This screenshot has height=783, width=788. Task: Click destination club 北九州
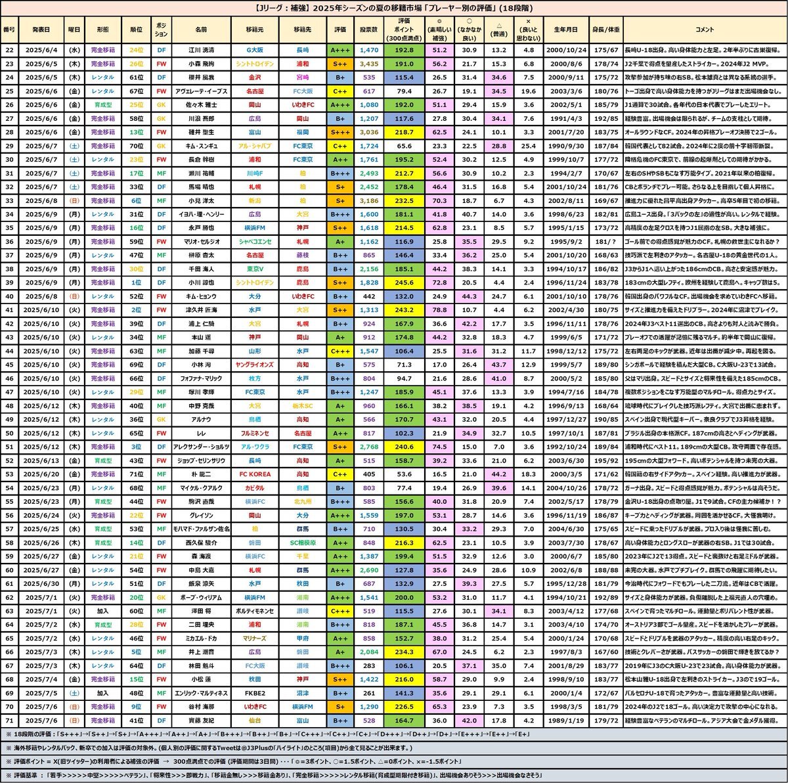click(x=302, y=502)
